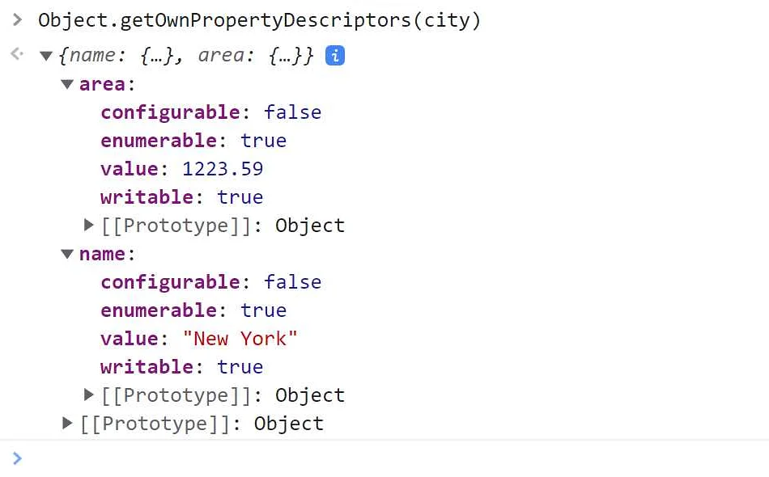Select the writable property under area

(147, 197)
